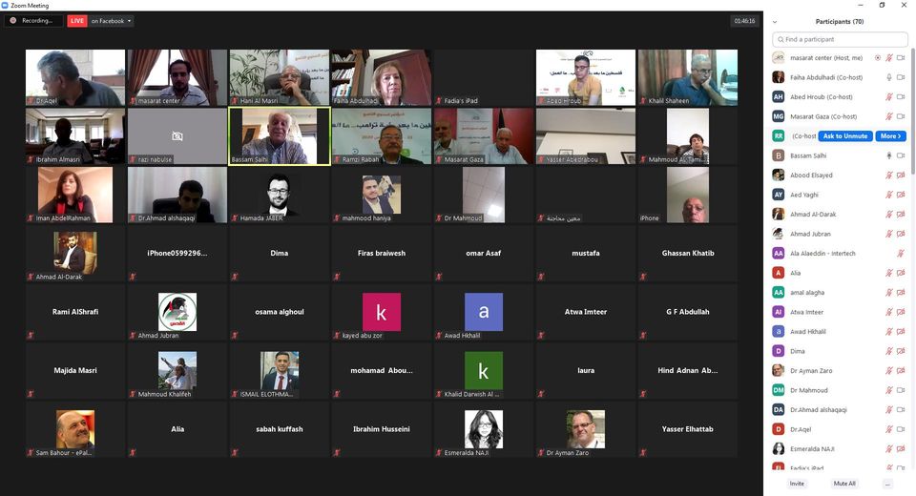Select Dr Ayman Zaro in participants list
Screen dimensions: 916x496
coord(839,370)
